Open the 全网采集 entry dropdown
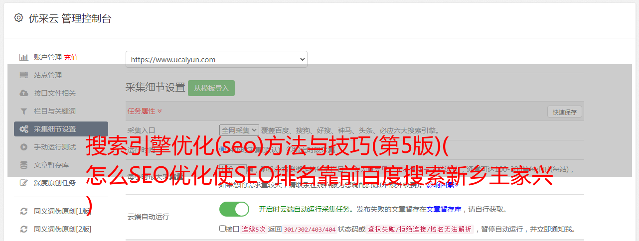 239,130
